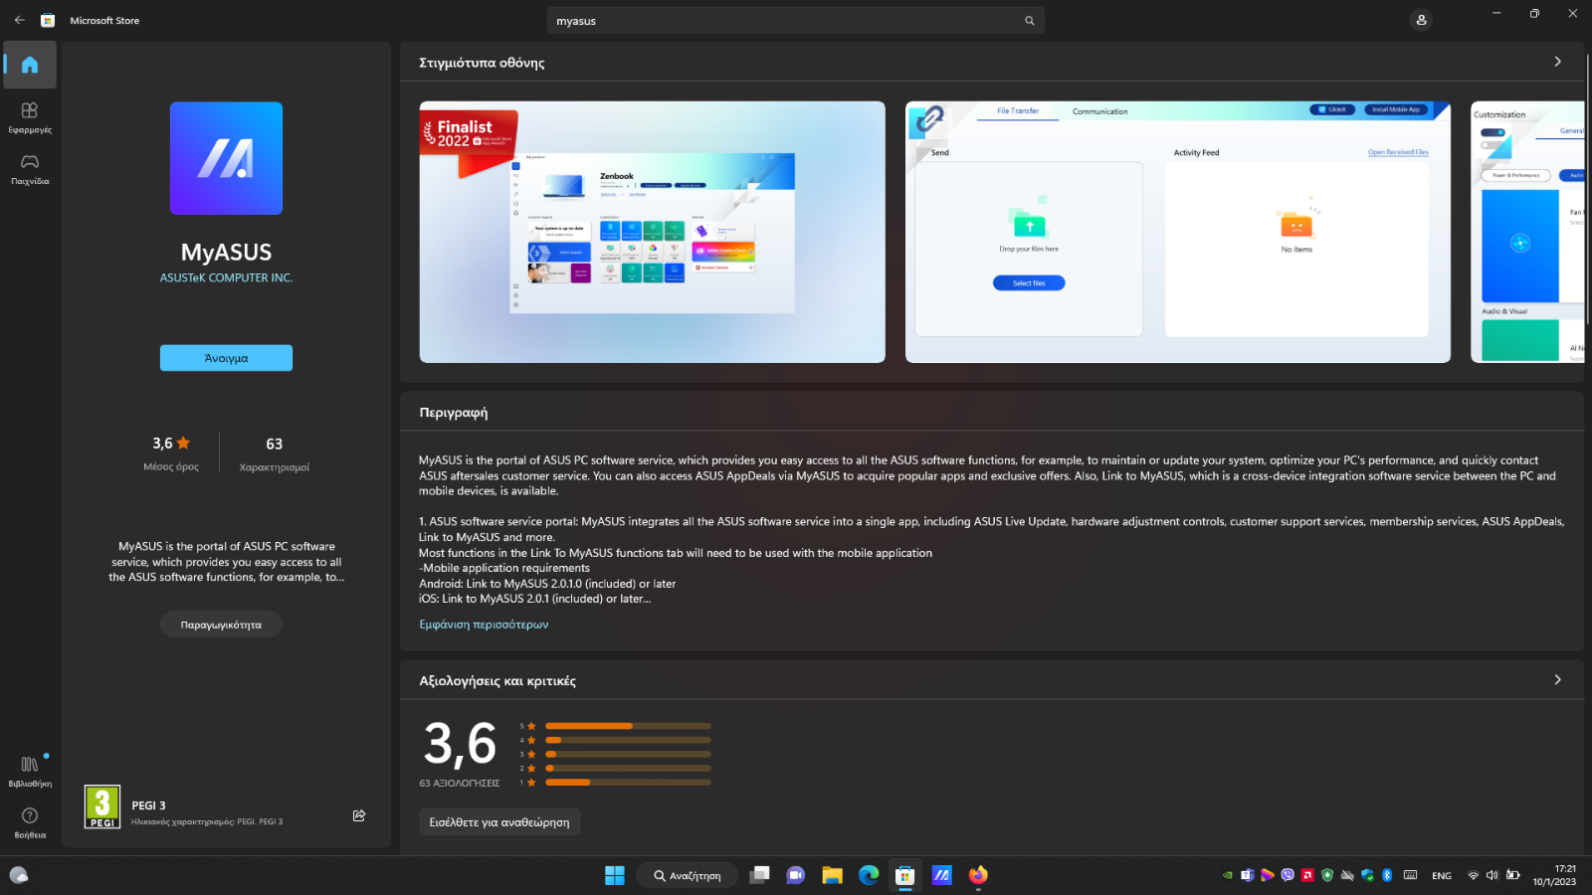The width and height of the screenshot is (1592, 895).
Task: Click the Άνοιγμα (Open) button
Action: [226, 358]
